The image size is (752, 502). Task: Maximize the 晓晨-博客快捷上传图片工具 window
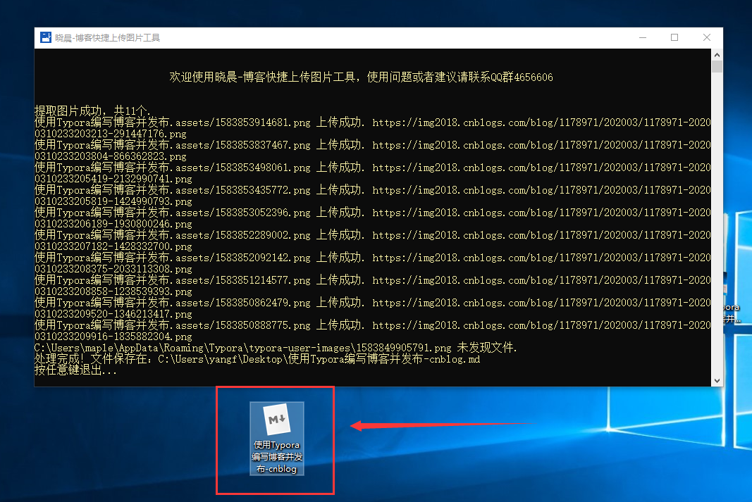[674, 37]
